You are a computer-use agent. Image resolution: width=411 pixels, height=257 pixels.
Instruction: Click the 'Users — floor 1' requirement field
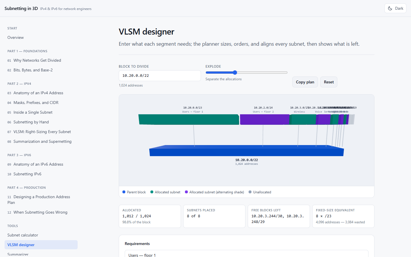click(247, 254)
